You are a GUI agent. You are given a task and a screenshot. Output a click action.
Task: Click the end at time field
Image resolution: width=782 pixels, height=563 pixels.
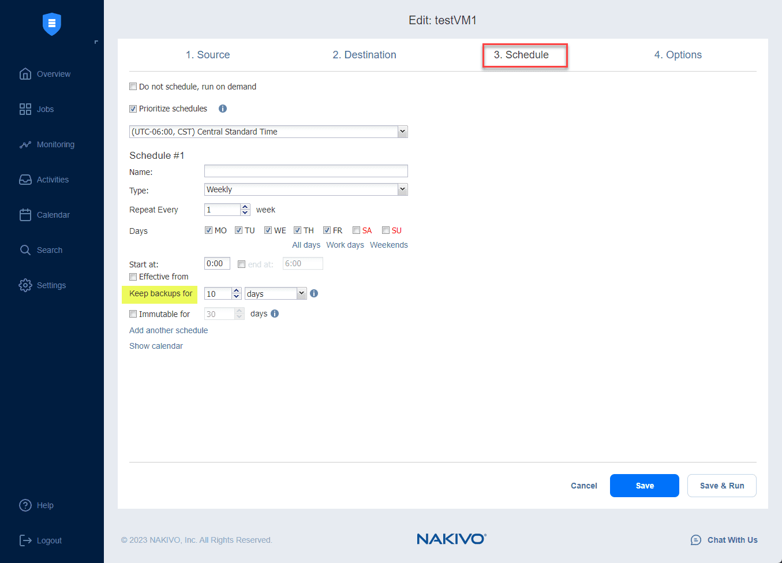303,263
